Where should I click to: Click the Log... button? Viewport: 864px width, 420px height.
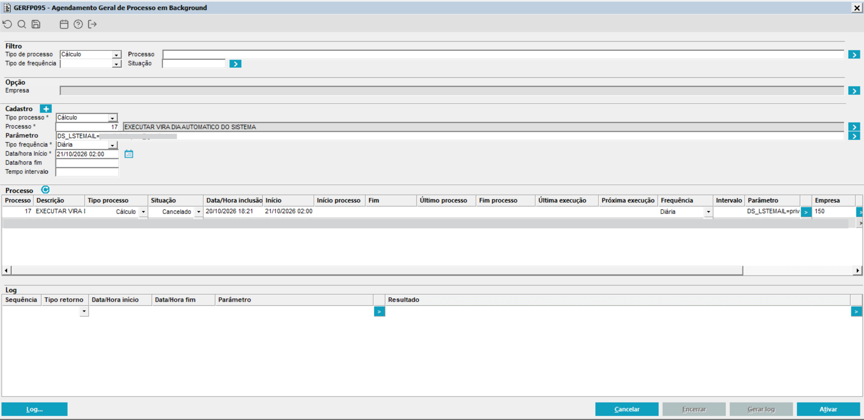point(34,409)
